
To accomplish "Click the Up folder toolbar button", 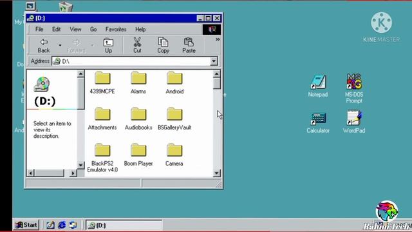I will click(108, 46).
